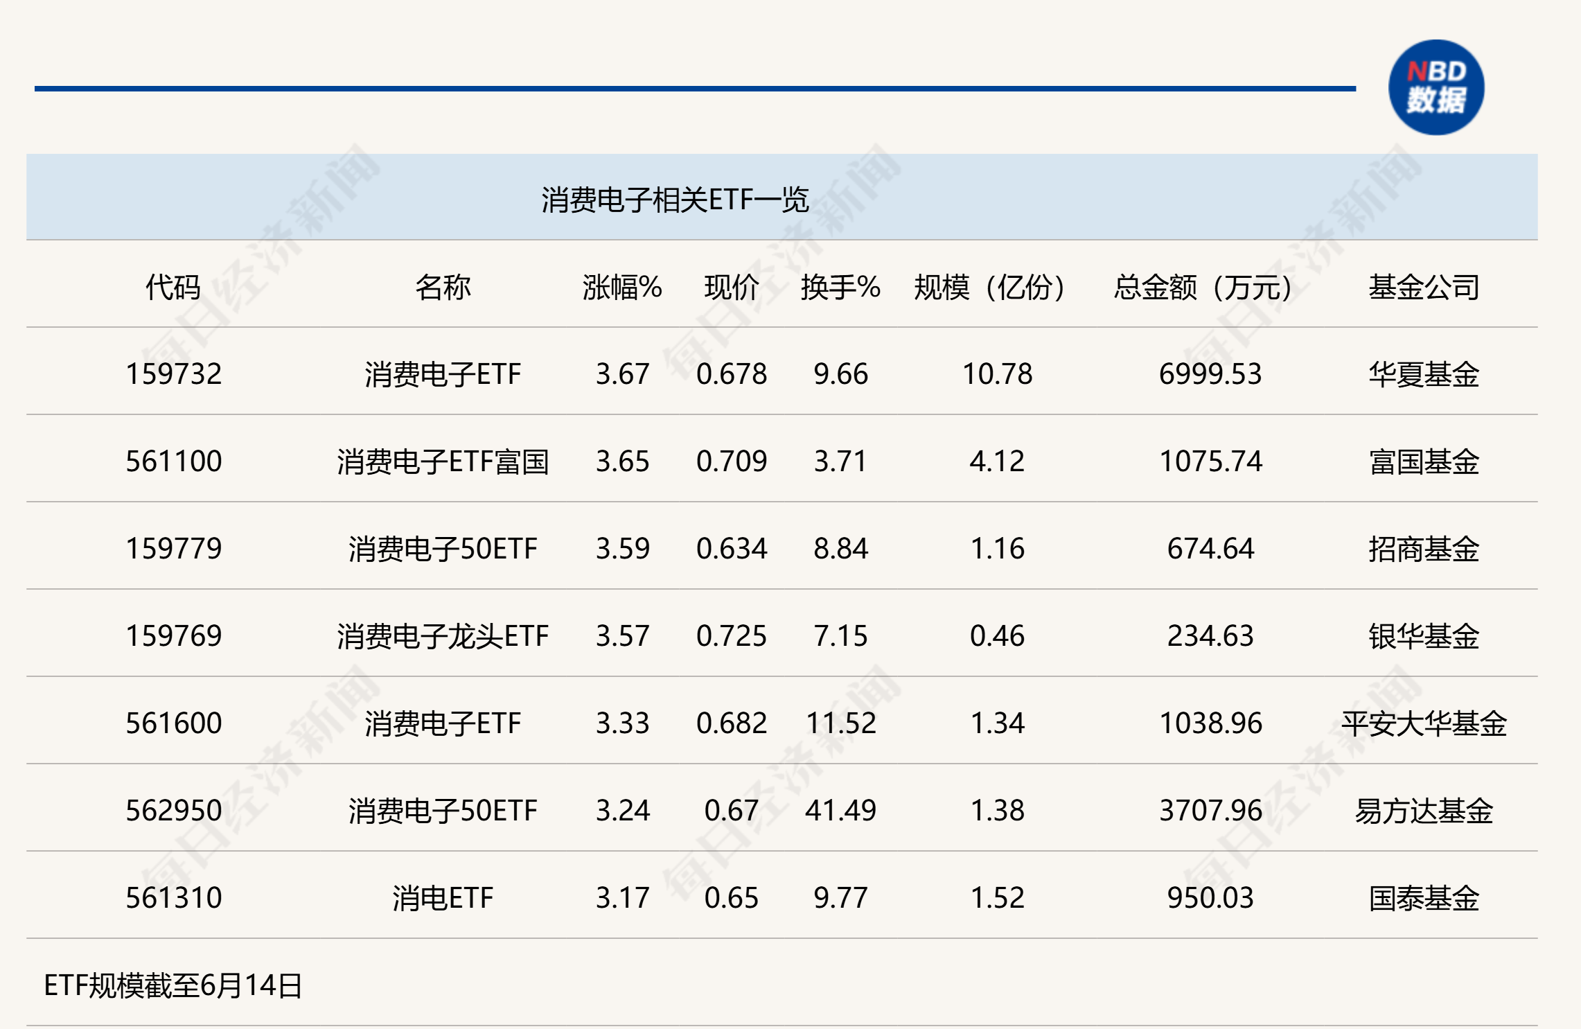Image resolution: width=1581 pixels, height=1029 pixels.
Task: Click the 换手% column header
Action: coord(840,287)
